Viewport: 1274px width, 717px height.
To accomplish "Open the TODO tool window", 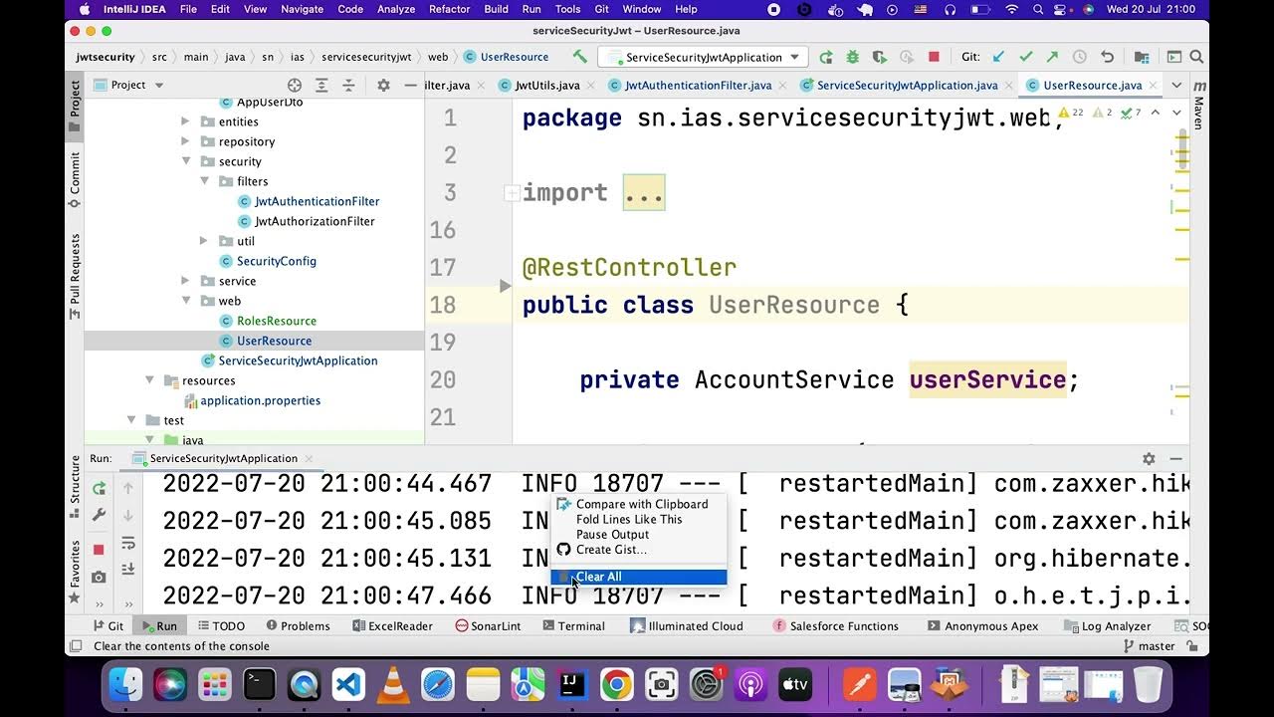I will click(x=222, y=626).
